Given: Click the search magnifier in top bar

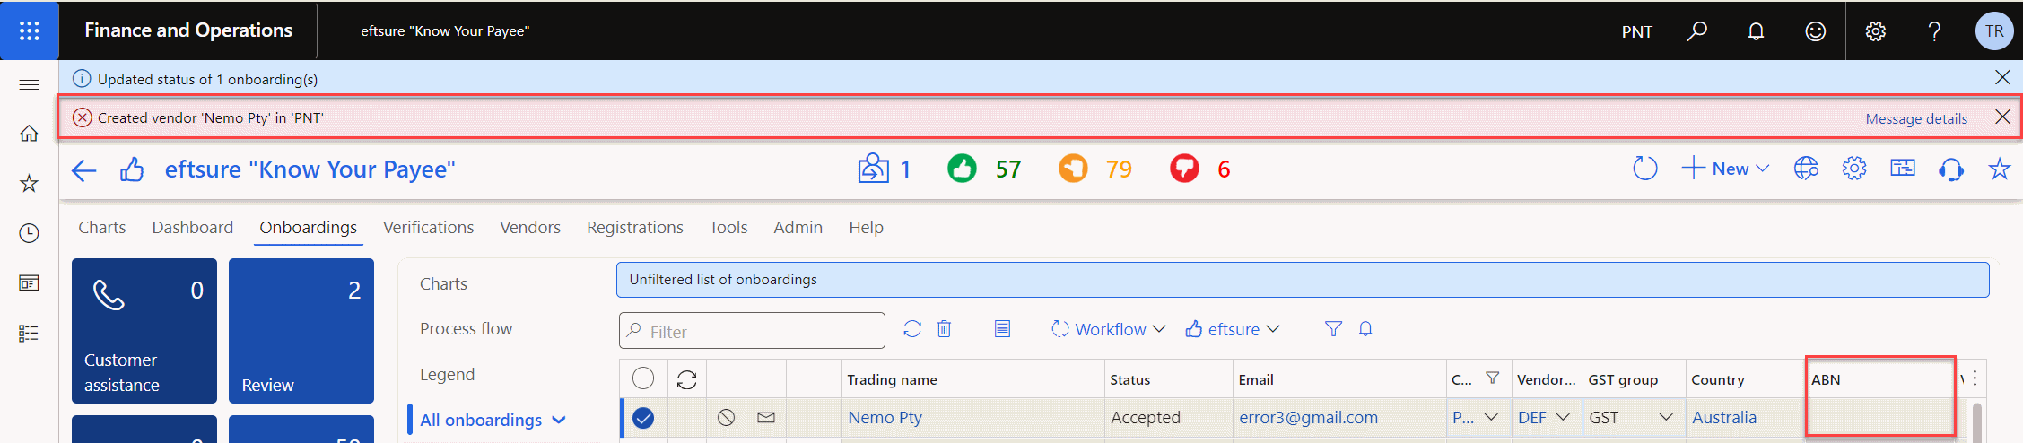Looking at the screenshot, I should click(1696, 31).
